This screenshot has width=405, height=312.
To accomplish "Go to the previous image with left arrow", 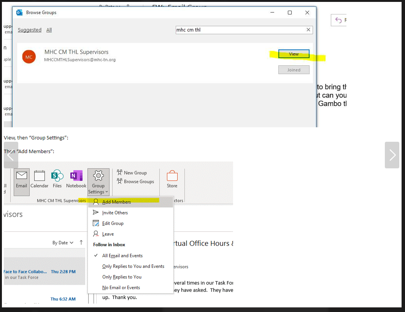I will [11, 155].
